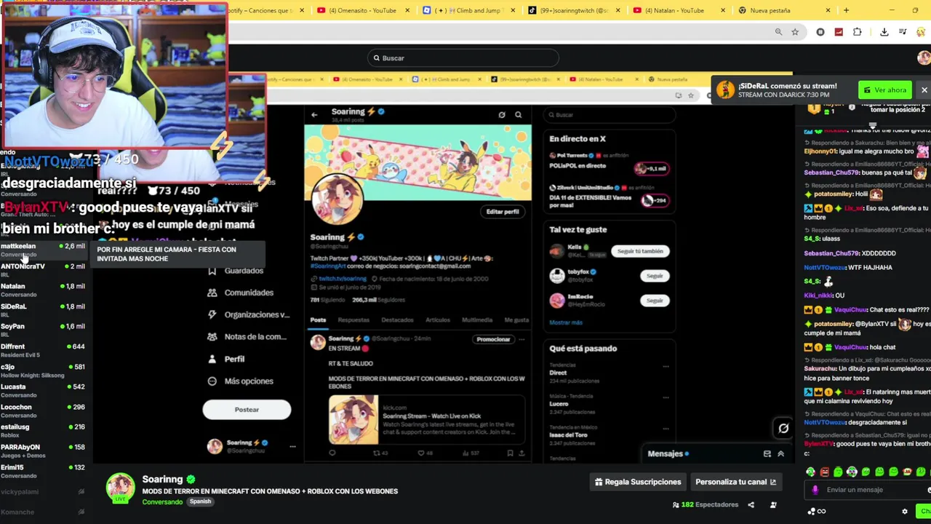Click the Postear button in X sidebar
Viewport: 931px width, 524px height.
click(247, 410)
